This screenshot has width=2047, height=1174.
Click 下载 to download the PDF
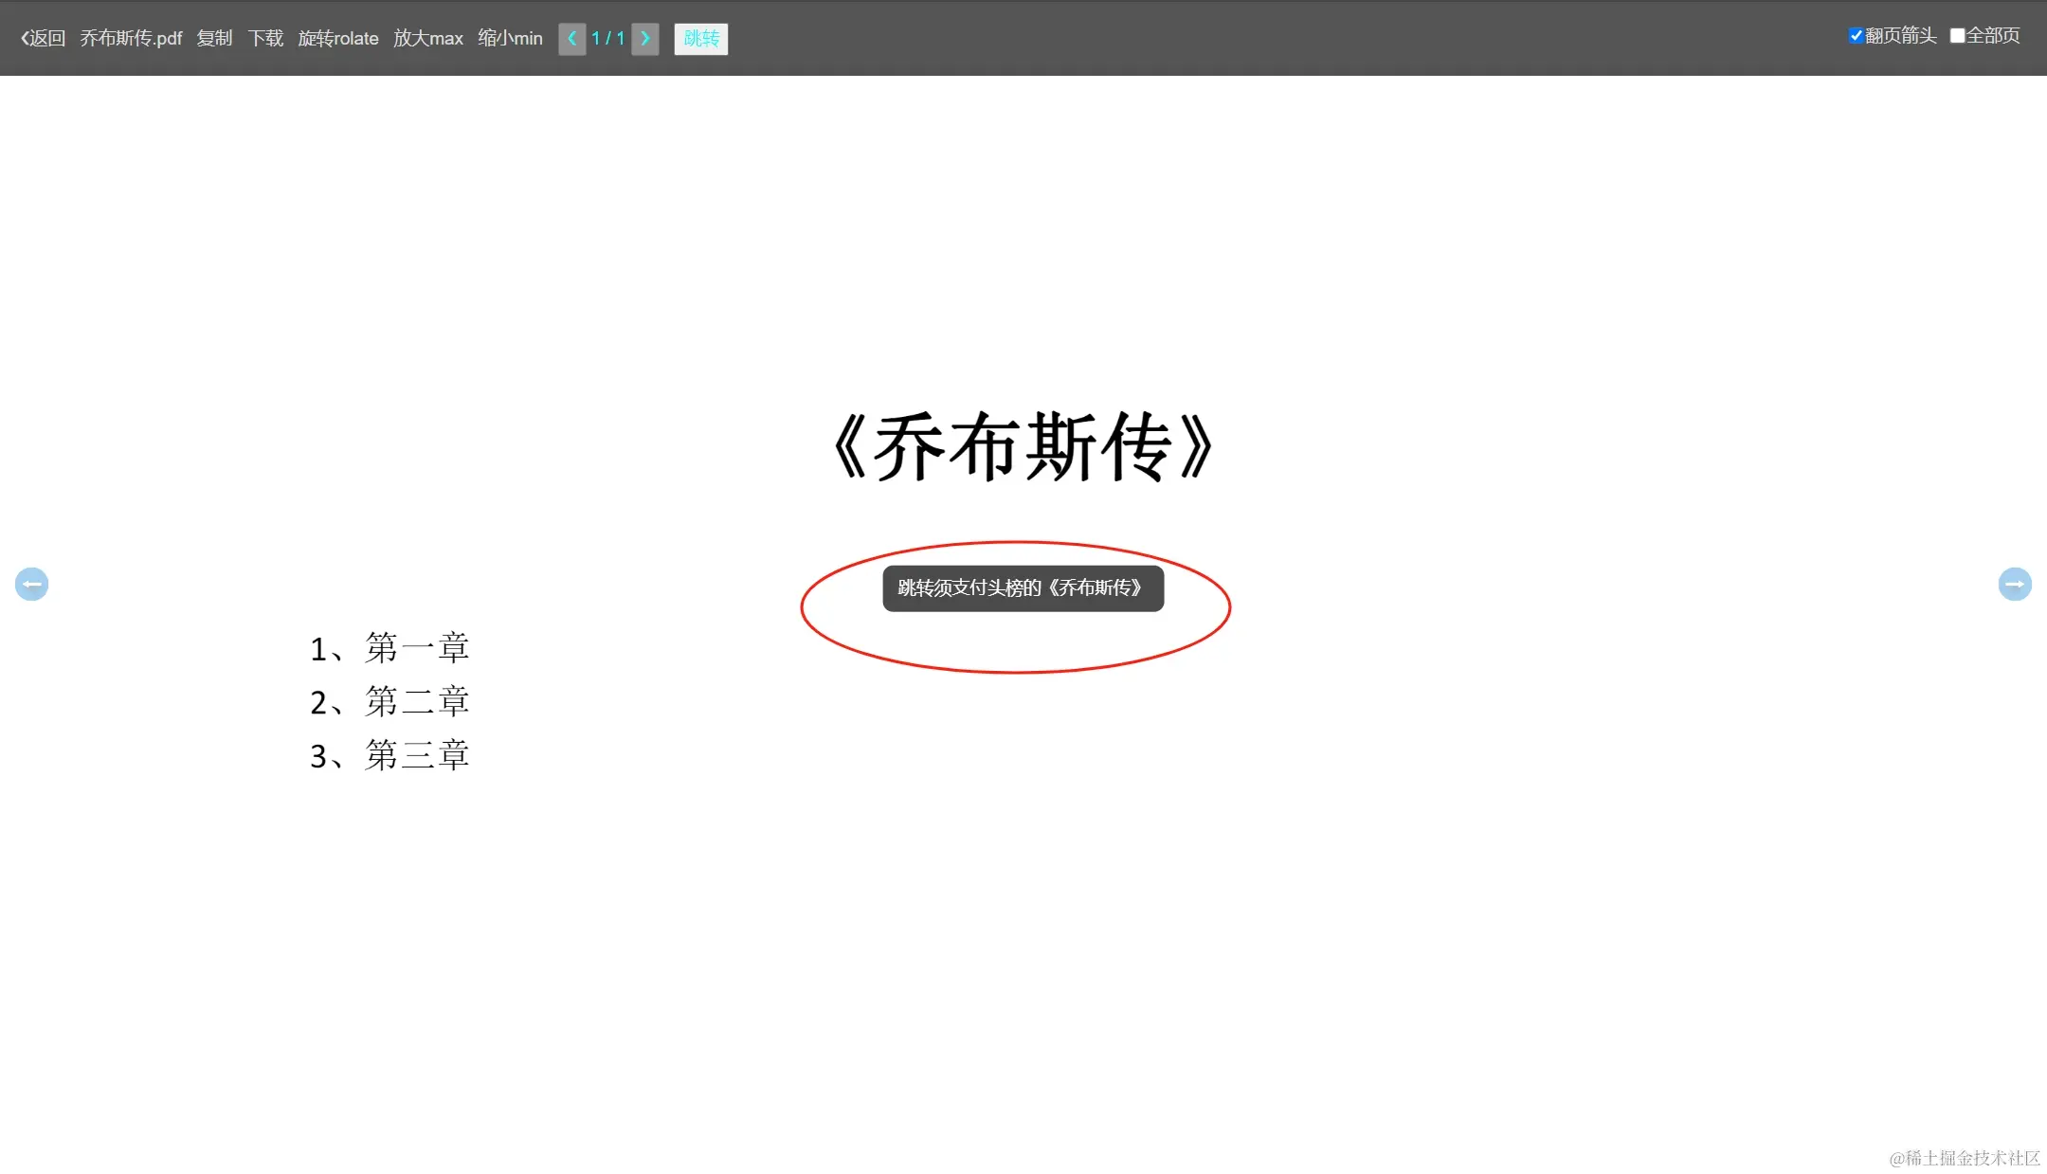[265, 39]
